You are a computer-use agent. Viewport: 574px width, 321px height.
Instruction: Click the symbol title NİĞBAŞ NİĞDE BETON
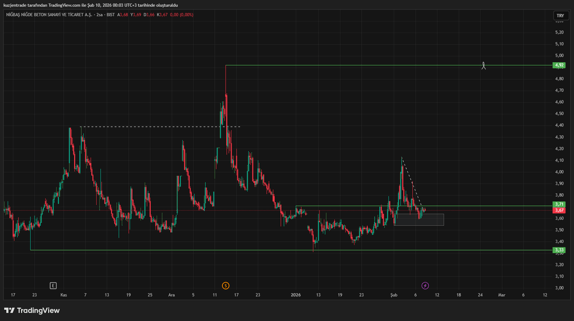coord(48,14)
